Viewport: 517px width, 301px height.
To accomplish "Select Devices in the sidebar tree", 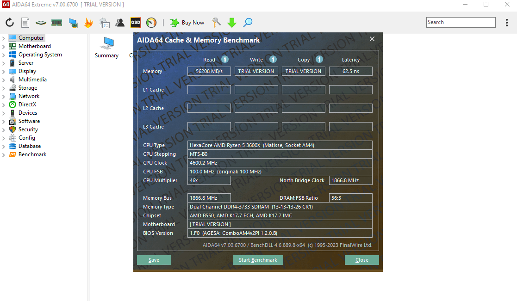I will click(28, 113).
